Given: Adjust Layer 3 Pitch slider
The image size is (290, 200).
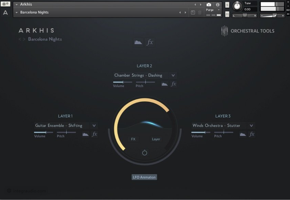Looking at the screenshot, I should (x=224, y=132).
